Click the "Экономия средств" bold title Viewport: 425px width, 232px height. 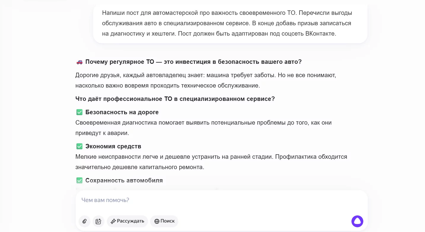click(x=113, y=146)
